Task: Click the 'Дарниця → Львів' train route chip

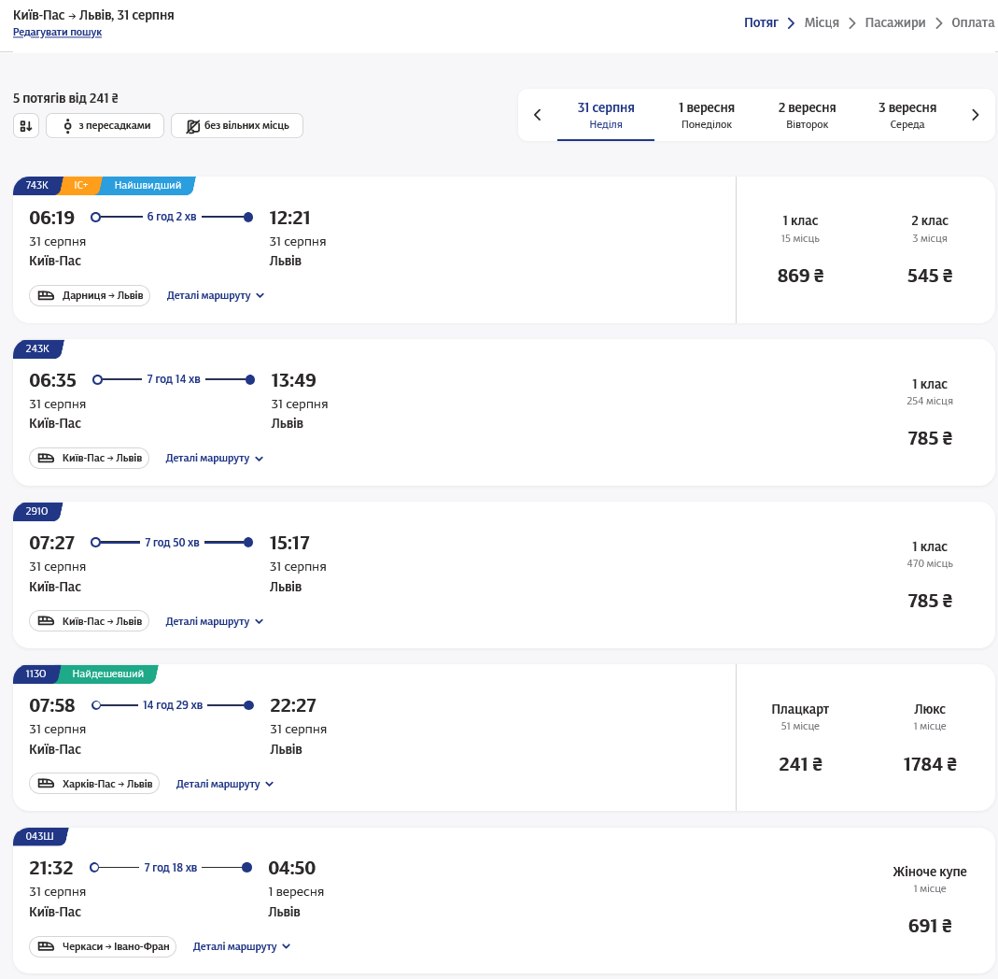Action: click(x=90, y=296)
